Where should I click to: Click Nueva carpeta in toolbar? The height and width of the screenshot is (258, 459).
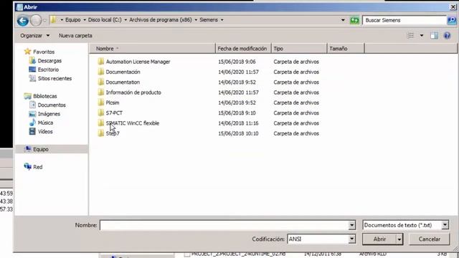tap(75, 35)
